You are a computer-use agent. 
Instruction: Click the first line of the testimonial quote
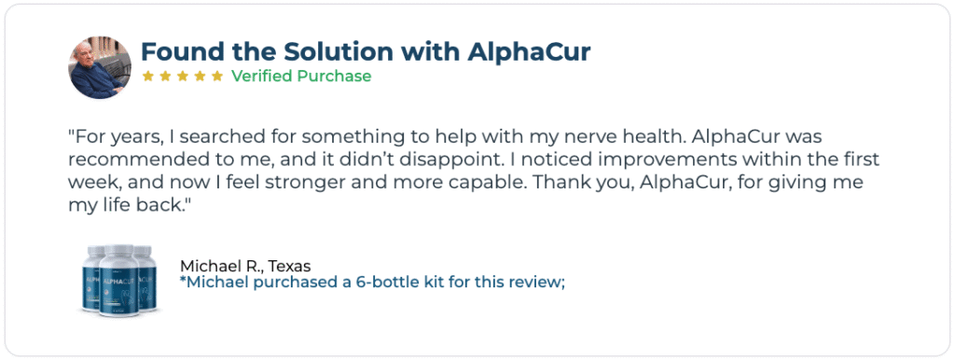tap(445, 136)
